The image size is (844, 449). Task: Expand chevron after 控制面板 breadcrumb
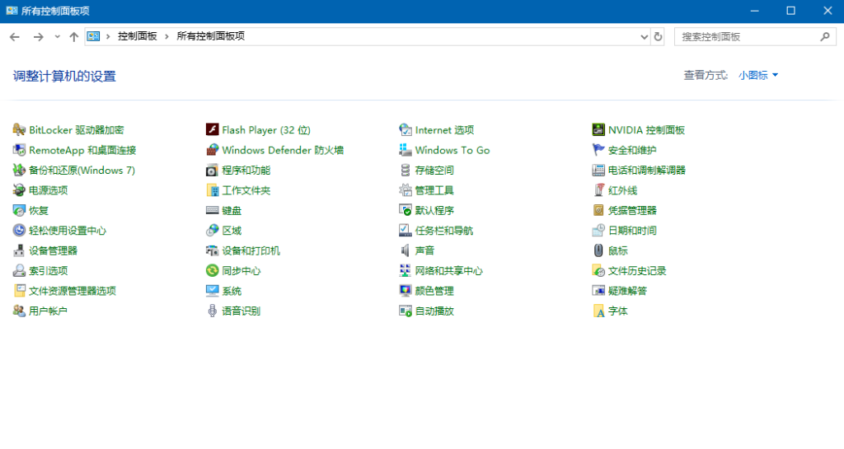point(166,36)
